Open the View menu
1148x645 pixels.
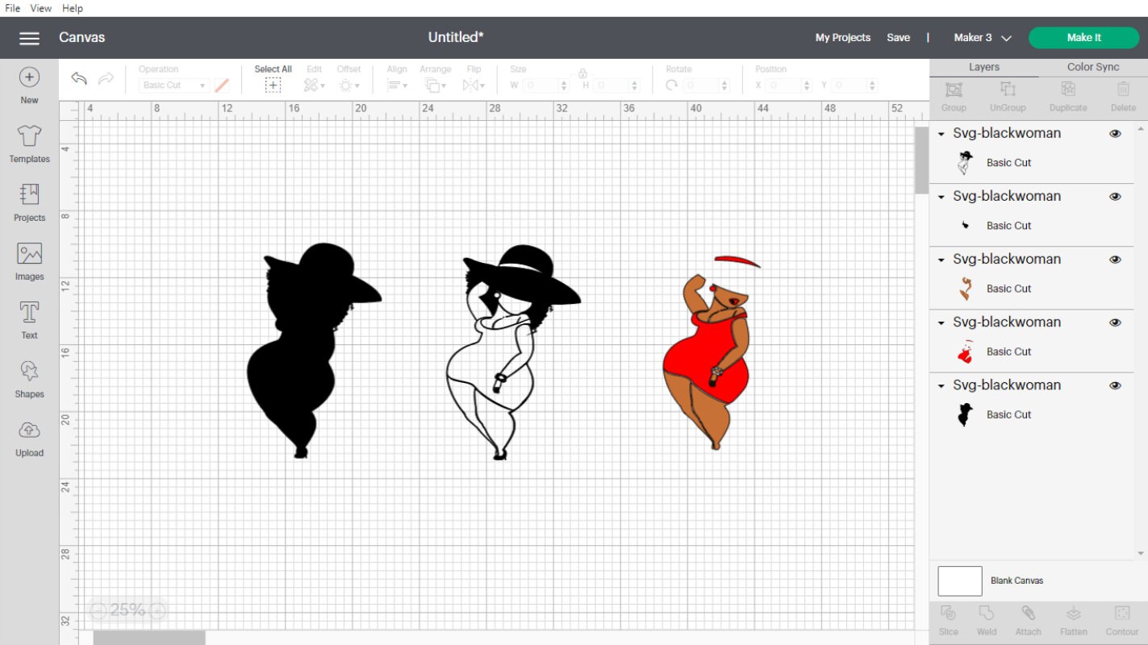click(x=40, y=8)
